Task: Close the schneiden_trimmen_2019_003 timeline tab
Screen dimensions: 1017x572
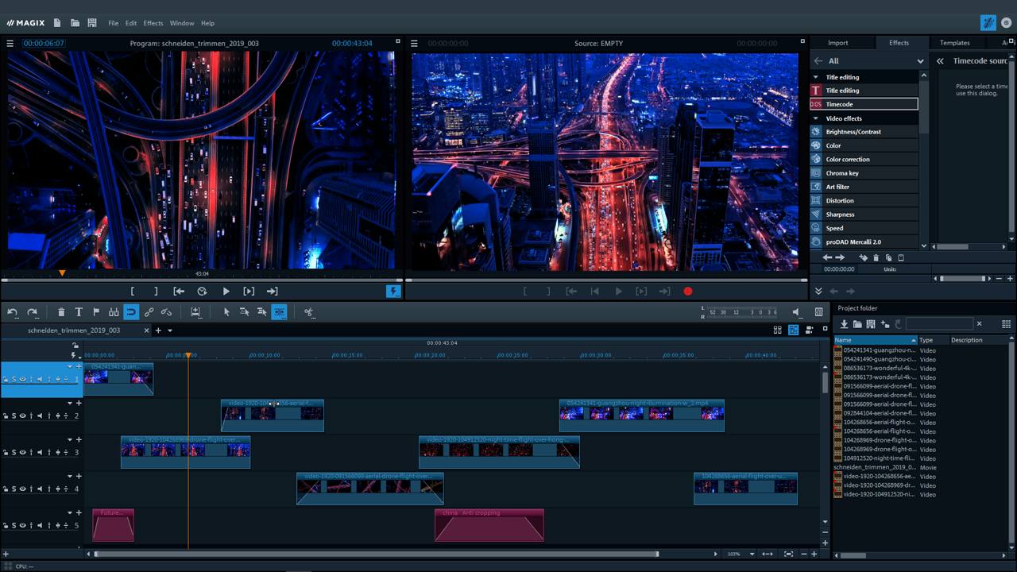Action: [146, 330]
